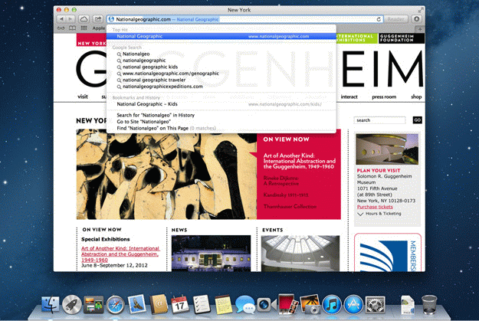
Task: Click the Purchase tickets link
Action: 375,207
